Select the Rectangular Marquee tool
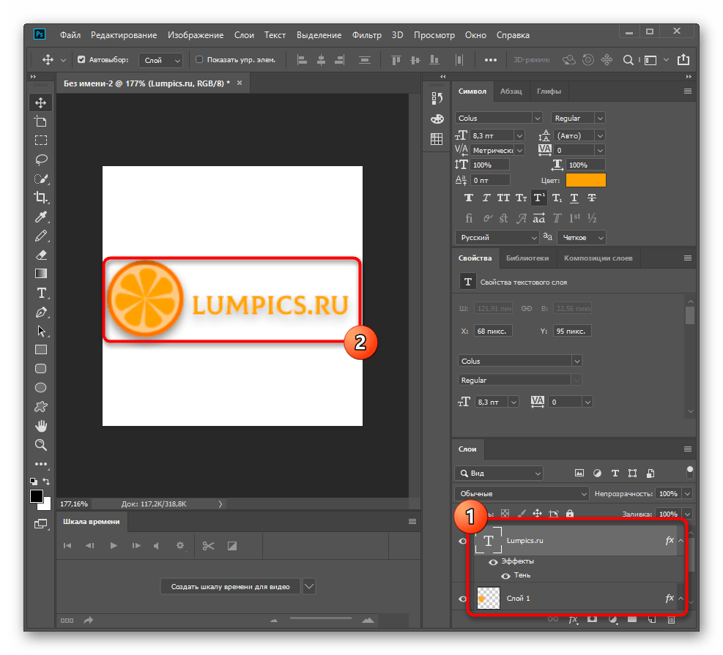The width and height of the screenshot is (723, 655). [40, 141]
